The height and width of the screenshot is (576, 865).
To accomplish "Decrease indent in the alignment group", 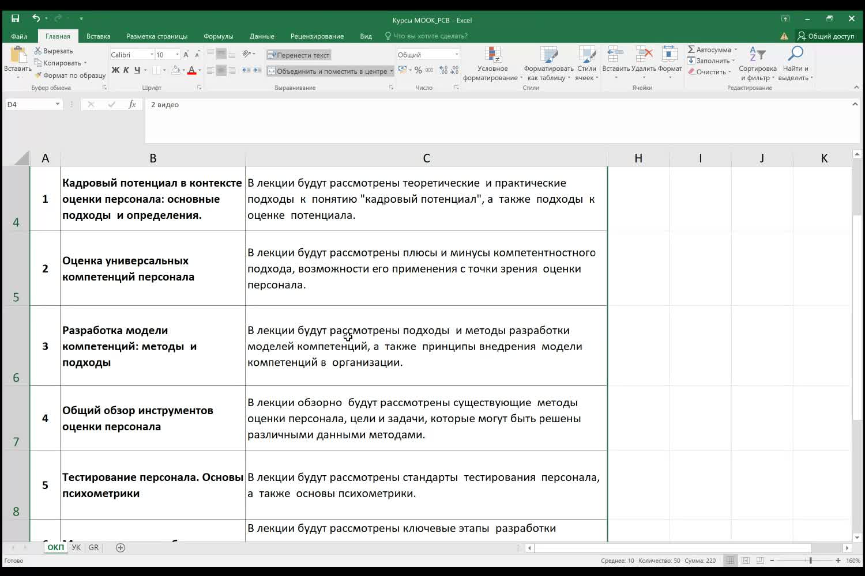I will pos(246,70).
